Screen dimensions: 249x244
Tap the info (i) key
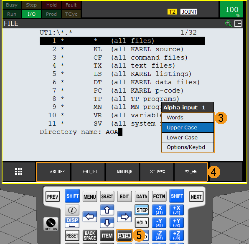point(72,210)
